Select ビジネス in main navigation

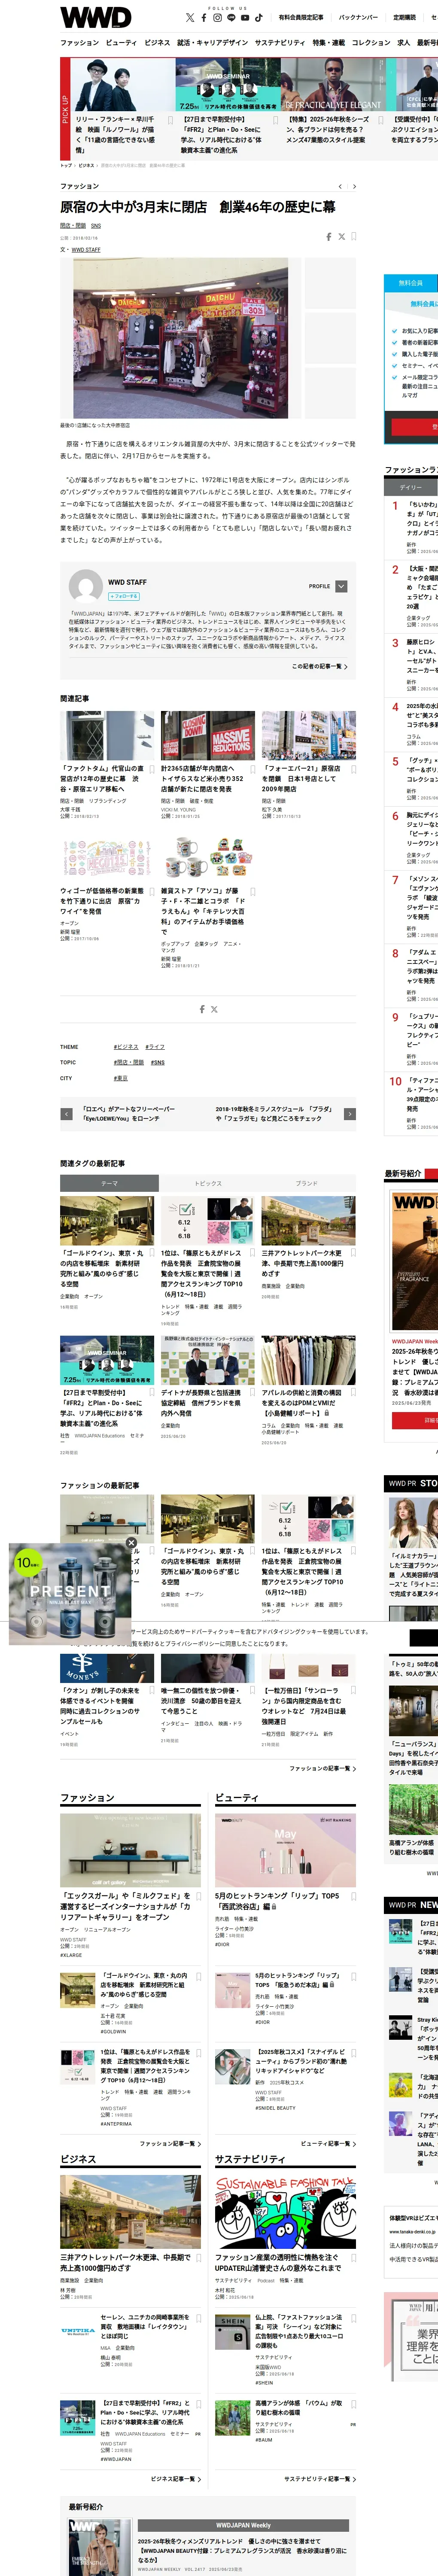[x=157, y=43]
